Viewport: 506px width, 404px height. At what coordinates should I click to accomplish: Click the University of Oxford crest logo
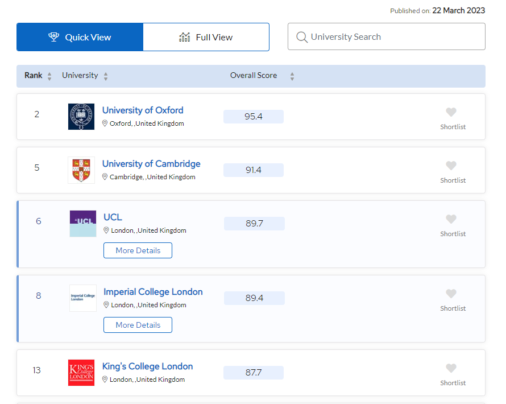tap(81, 117)
